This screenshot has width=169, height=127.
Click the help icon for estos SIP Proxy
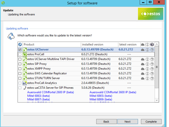coord(152,64)
